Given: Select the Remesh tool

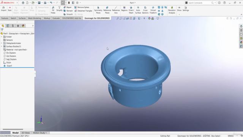Looking at the screenshot, I should coord(68,11).
